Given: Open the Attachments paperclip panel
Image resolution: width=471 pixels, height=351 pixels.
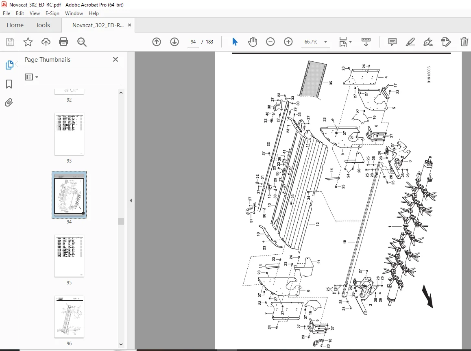Looking at the screenshot, I should pyautogui.click(x=9, y=103).
